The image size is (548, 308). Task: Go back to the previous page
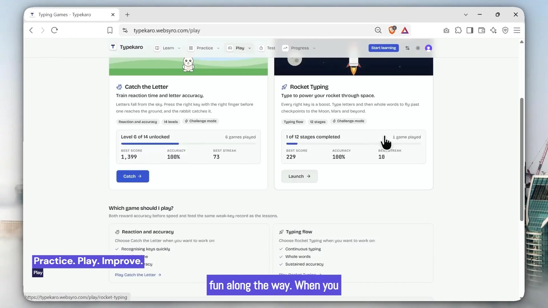31,30
